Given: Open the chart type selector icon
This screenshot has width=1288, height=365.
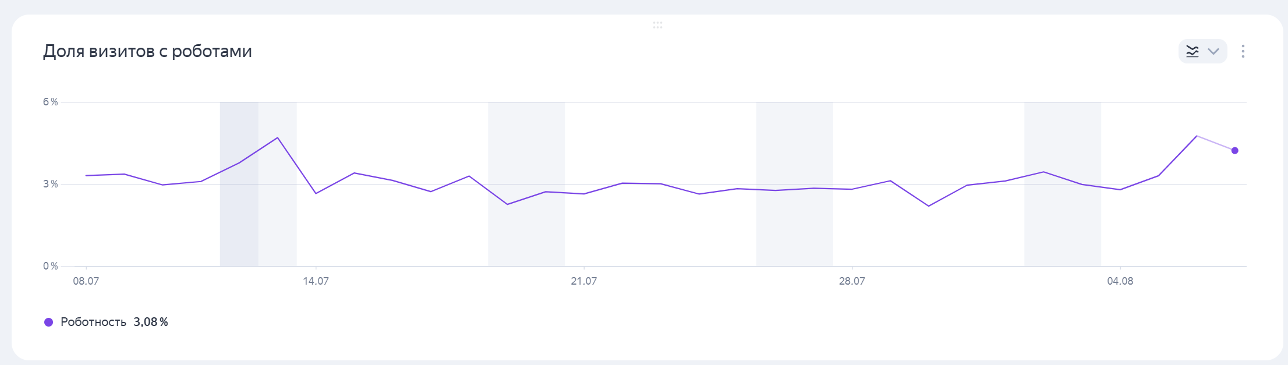Looking at the screenshot, I should point(1193,51).
